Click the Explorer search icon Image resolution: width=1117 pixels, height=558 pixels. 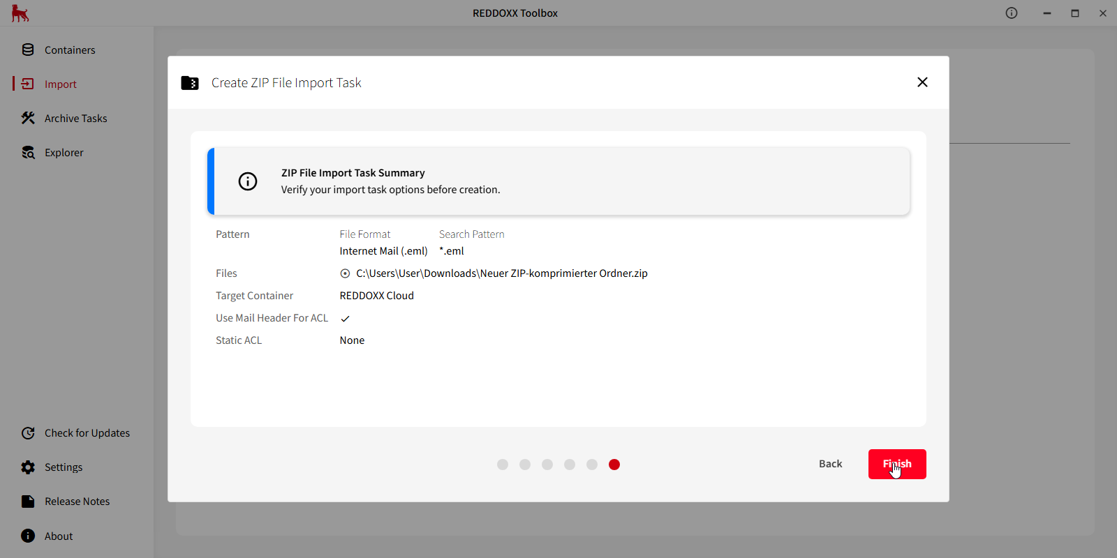pyautogui.click(x=28, y=152)
